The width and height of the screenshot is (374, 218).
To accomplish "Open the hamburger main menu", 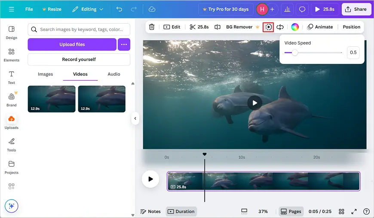I will [x=12, y=9].
